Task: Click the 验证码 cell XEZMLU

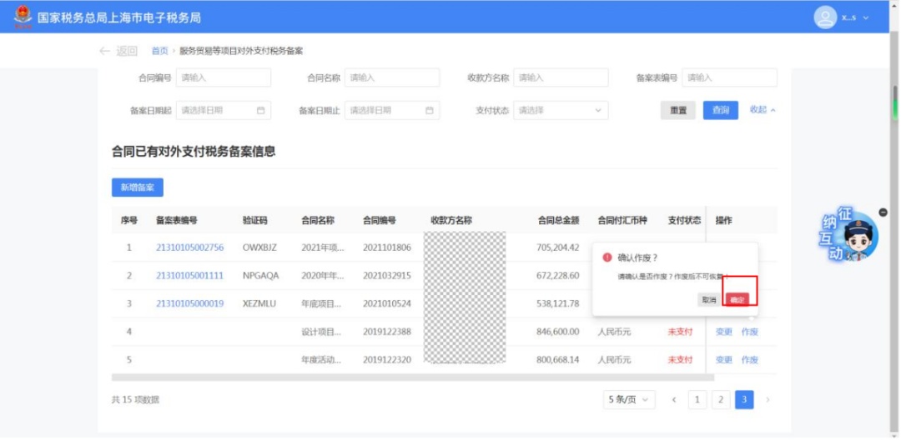Action: tap(259, 303)
